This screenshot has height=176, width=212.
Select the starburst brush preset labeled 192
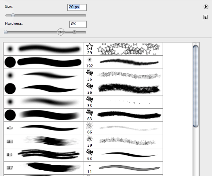pos(123,62)
